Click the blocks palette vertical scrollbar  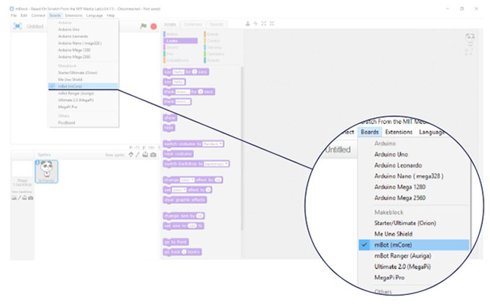point(241,147)
